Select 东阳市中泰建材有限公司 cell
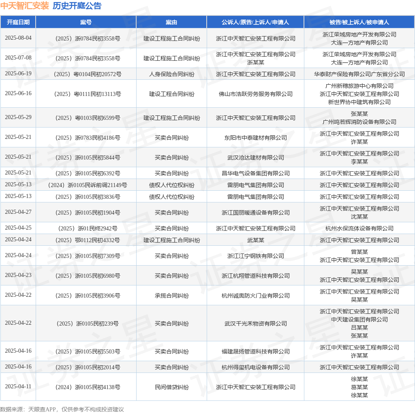Screen dimensions: 415x413 pos(255,138)
